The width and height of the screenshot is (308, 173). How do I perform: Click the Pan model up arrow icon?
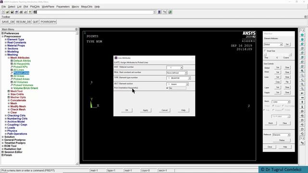point(302,102)
